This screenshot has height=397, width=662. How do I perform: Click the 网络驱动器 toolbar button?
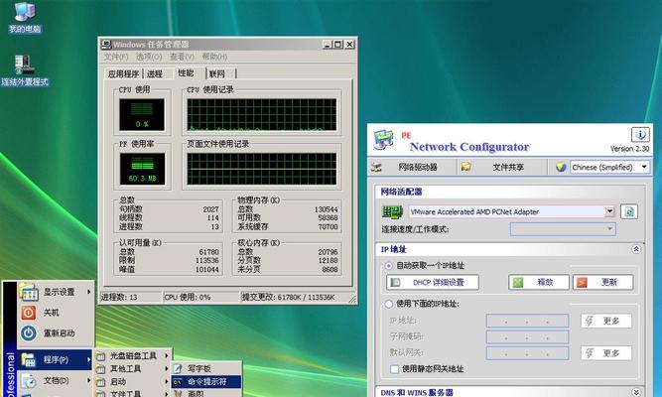[412, 168]
